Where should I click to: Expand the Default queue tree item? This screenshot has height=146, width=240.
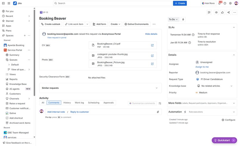9,65
